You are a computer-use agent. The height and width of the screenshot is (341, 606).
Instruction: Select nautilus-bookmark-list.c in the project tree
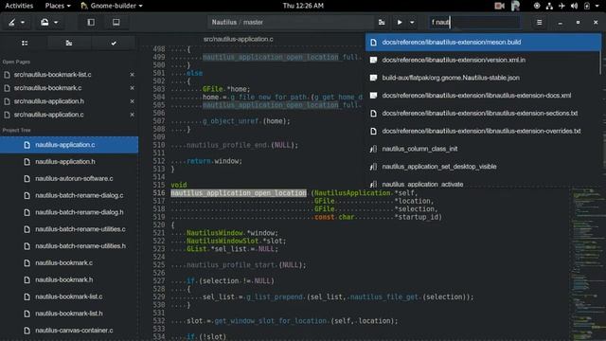(x=69, y=296)
